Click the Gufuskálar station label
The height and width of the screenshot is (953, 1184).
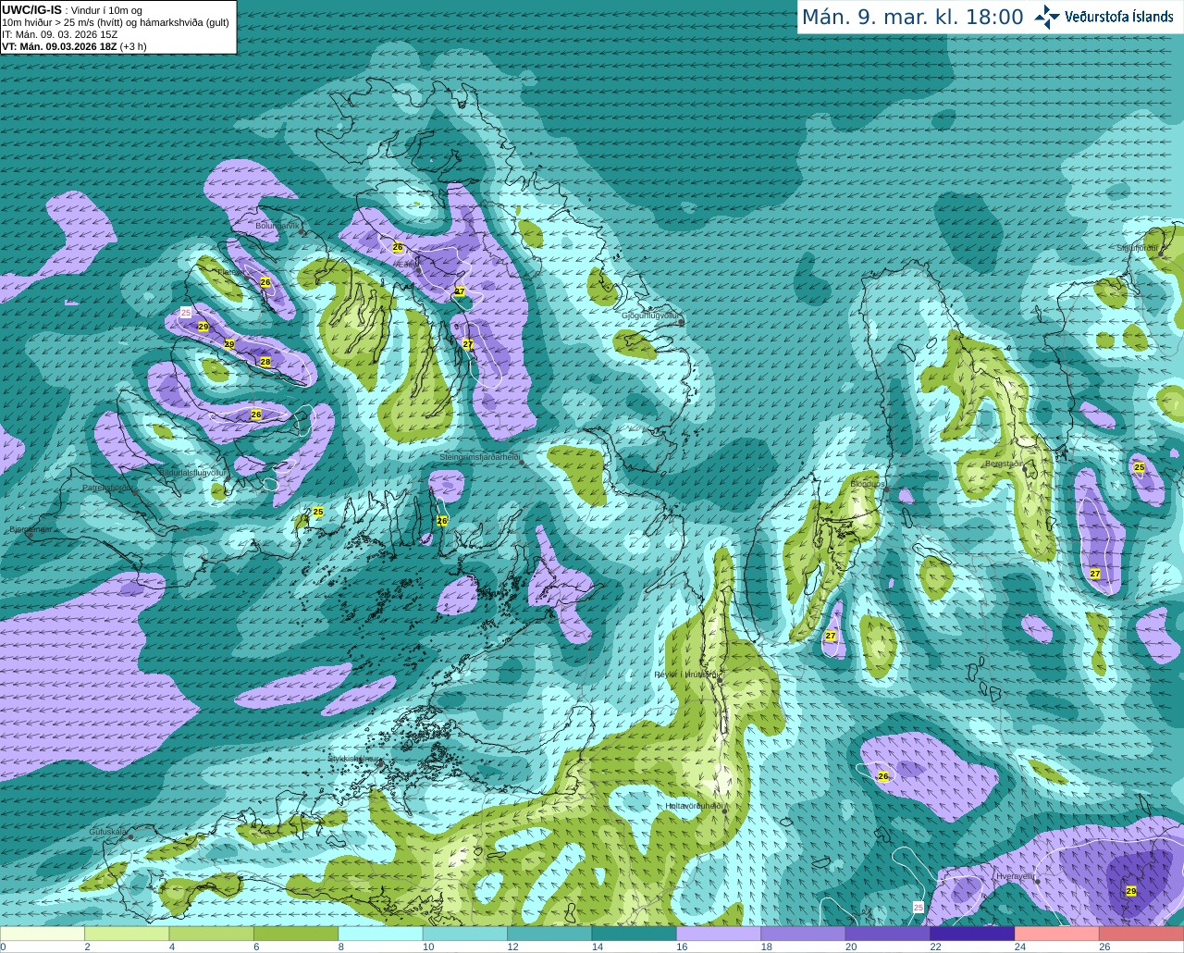tap(107, 832)
